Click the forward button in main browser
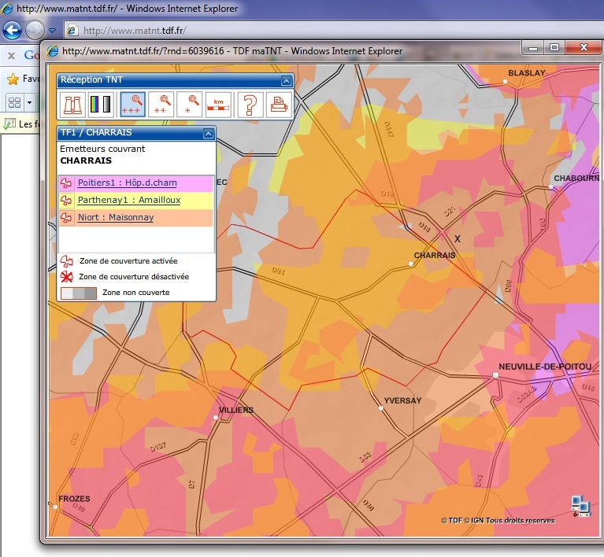The width and height of the screenshot is (604, 557). point(35,31)
